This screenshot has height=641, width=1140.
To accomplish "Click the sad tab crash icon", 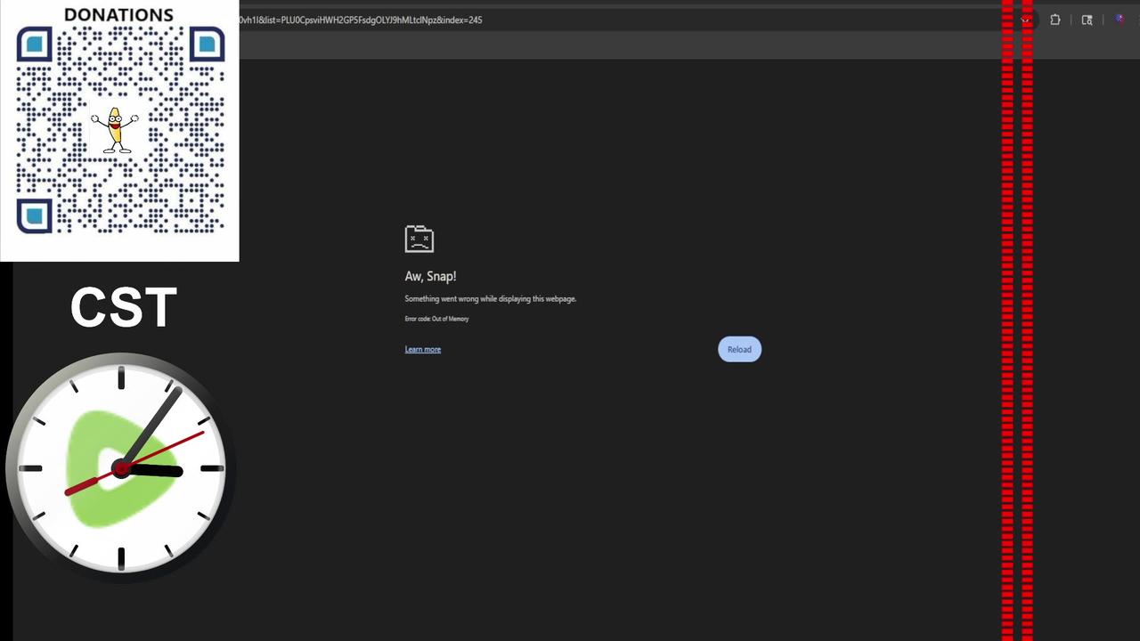I will (x=419, y=239).
